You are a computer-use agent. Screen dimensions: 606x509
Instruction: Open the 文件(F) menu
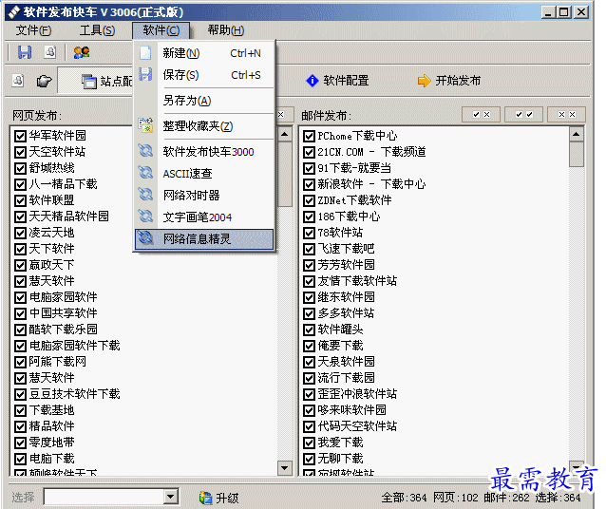click(x=33, y=30)
